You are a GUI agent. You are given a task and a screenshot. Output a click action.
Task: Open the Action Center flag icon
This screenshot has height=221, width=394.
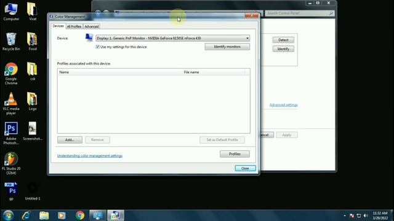352,215
